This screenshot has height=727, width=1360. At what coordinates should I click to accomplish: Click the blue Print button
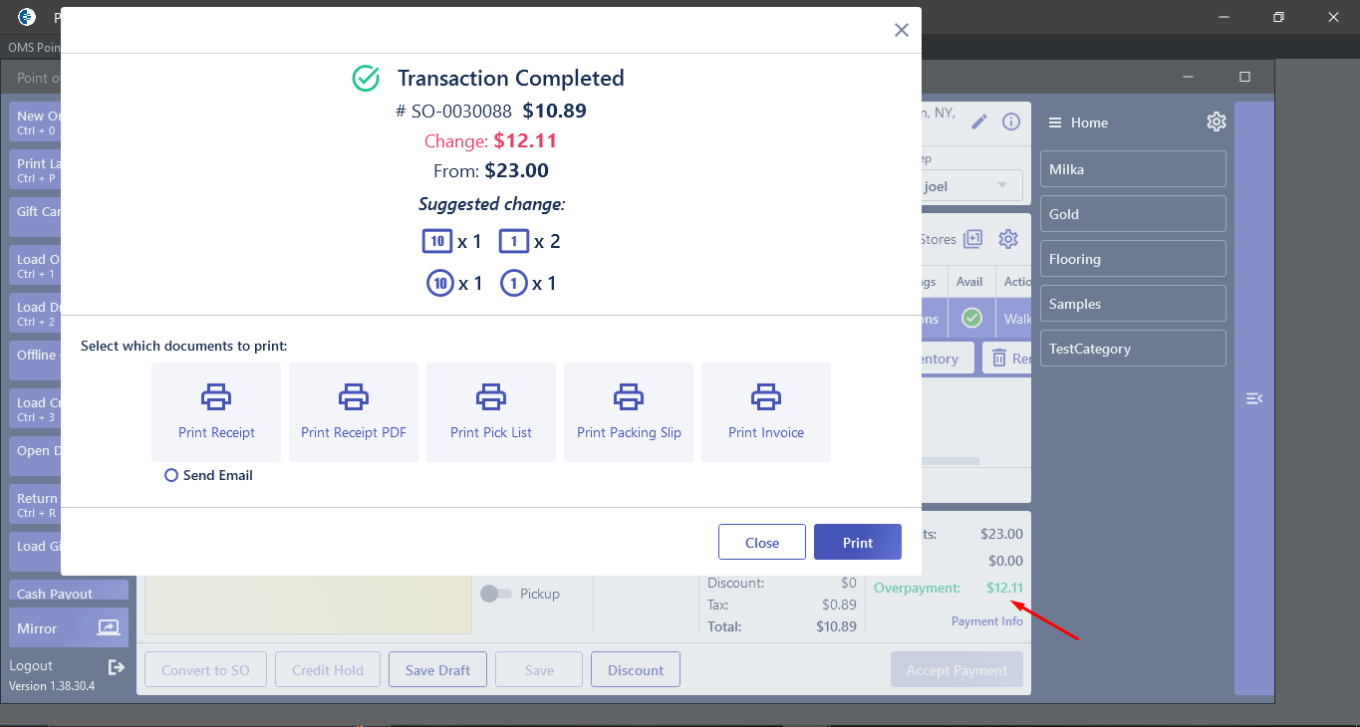[858, 542]
